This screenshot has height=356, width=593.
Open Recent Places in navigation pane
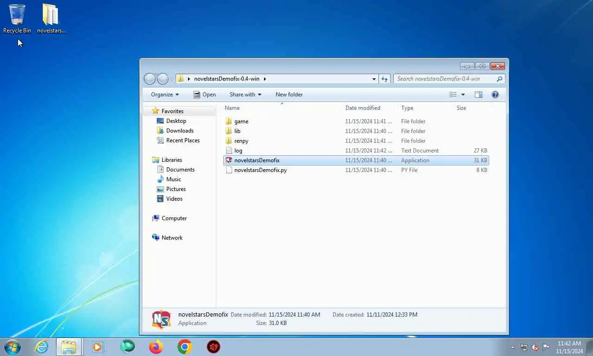point(183,140)
